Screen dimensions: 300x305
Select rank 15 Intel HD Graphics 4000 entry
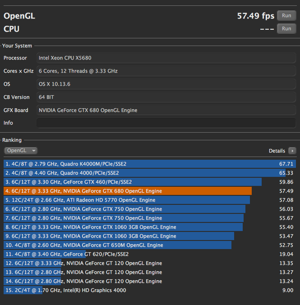pyautogui.click(x=150, y=290)
